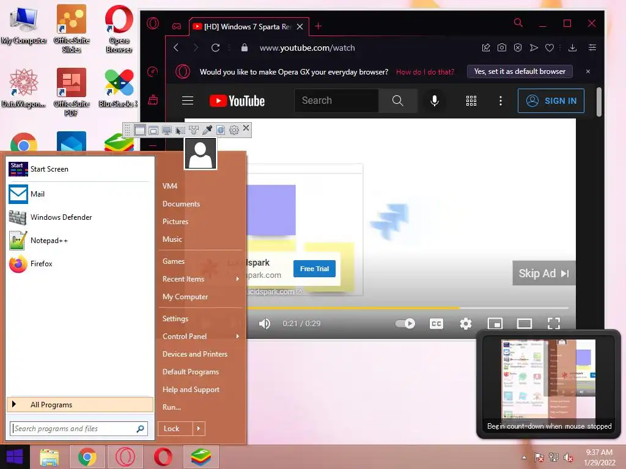Image resolution: width=626 pixels, height=469 pixels.
Task: Select the active window capture tool
Action: 140,130
